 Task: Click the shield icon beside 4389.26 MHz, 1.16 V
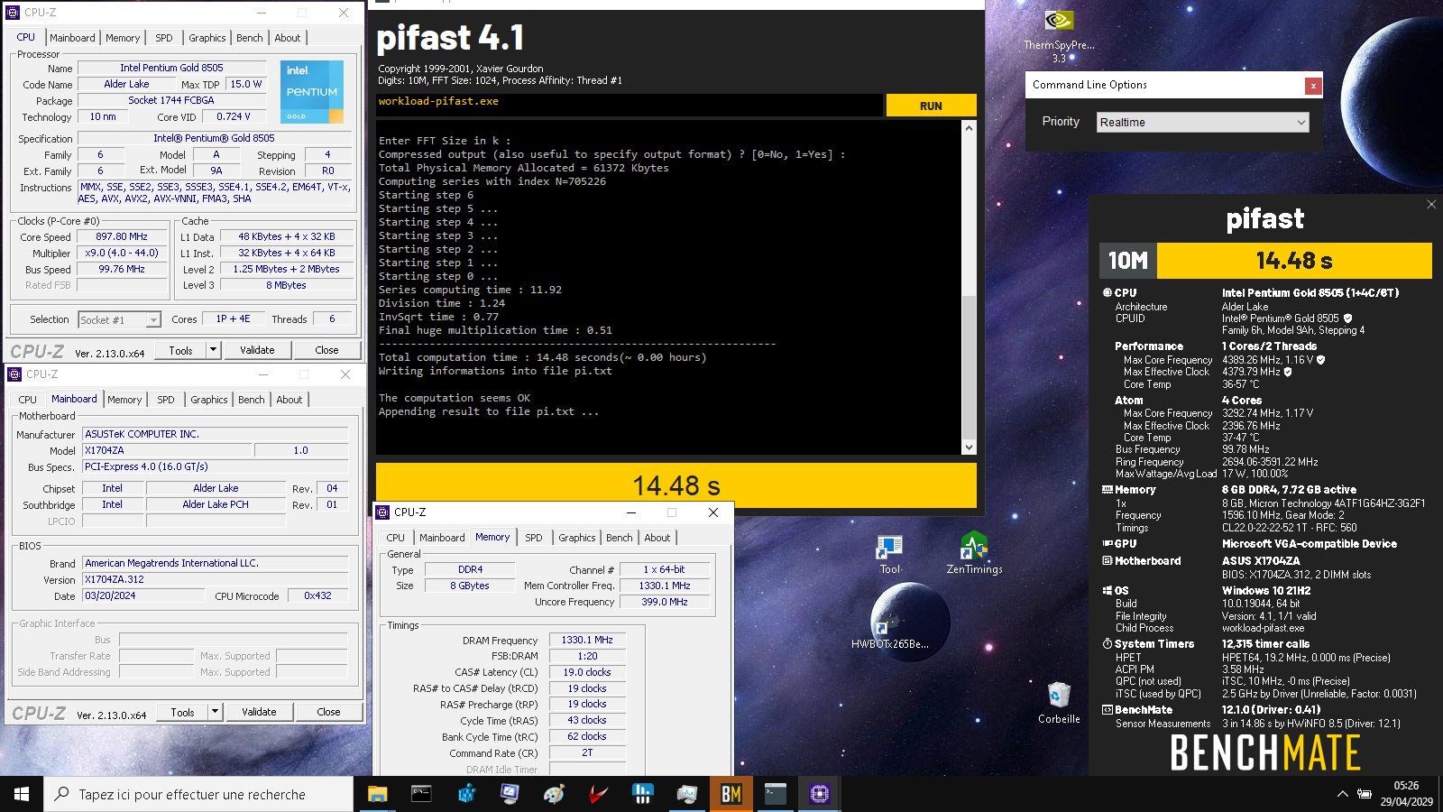tap(1320, 360)
